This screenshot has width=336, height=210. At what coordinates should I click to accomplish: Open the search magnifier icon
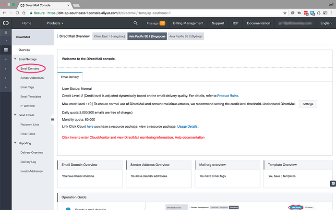(x=135, y=23)
